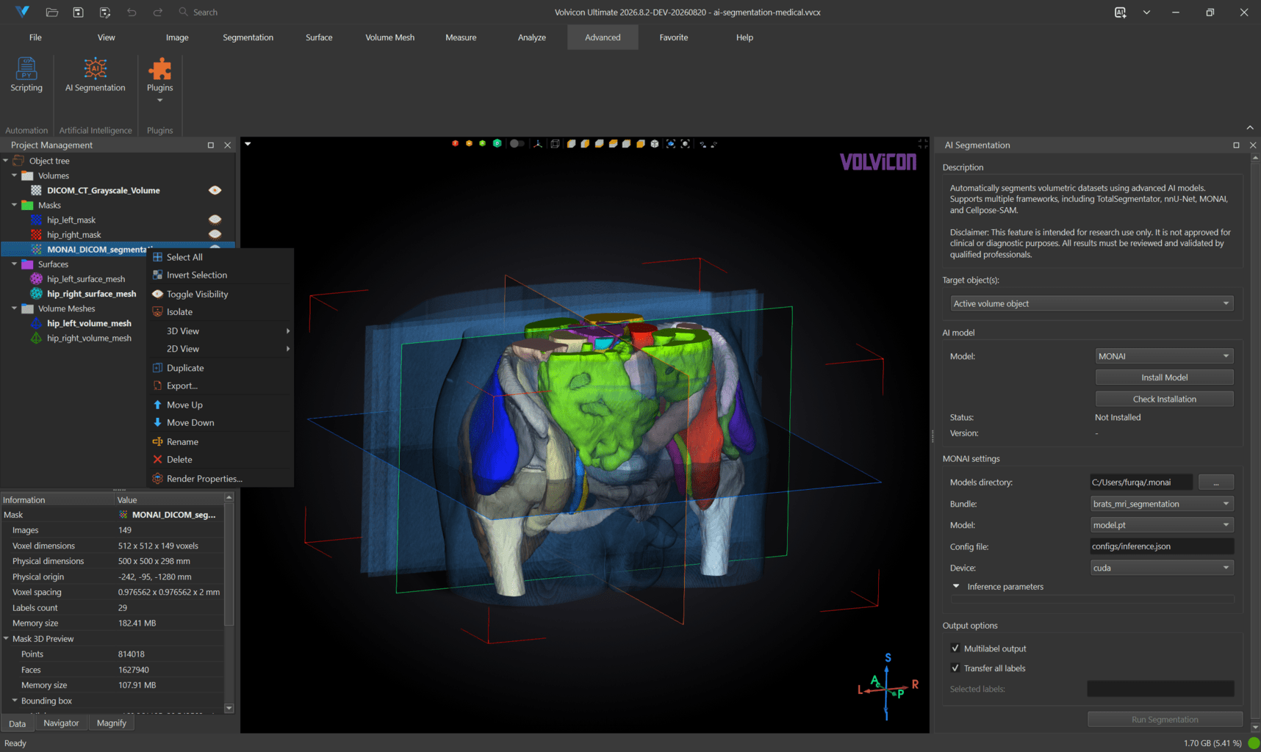The image size is (1261, 752).
Task: Toggle visibility of DICOM_CT_Grayscale_Volume
Action: tap(215, 190)
